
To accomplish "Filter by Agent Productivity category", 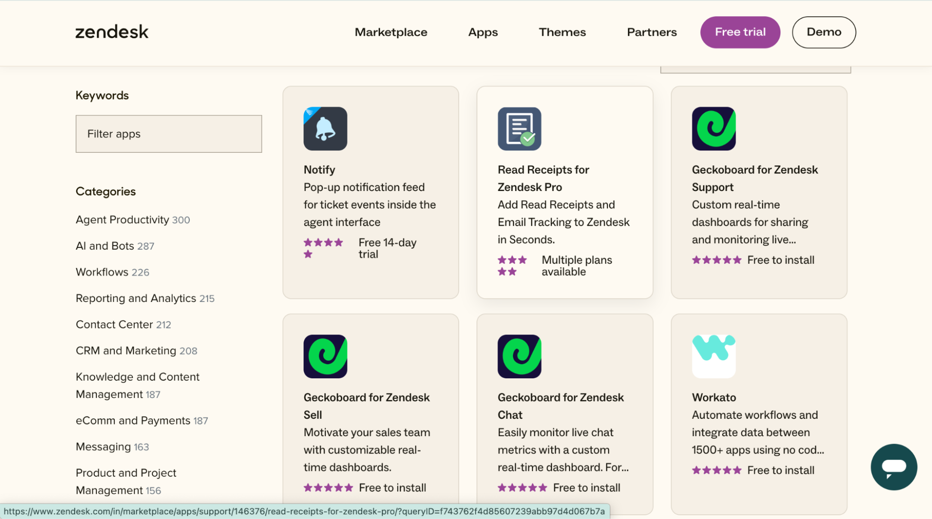I will [133, 219].
